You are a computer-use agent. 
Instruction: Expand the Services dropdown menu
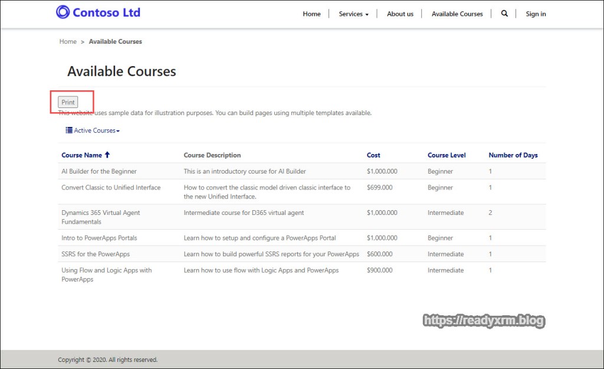353,14
